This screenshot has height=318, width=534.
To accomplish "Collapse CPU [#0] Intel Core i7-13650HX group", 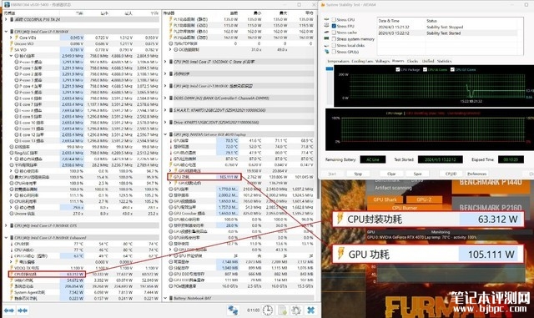I will tap(6, 32).
